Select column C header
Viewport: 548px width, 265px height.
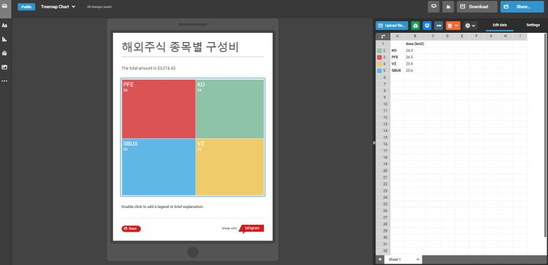[432, 36]
